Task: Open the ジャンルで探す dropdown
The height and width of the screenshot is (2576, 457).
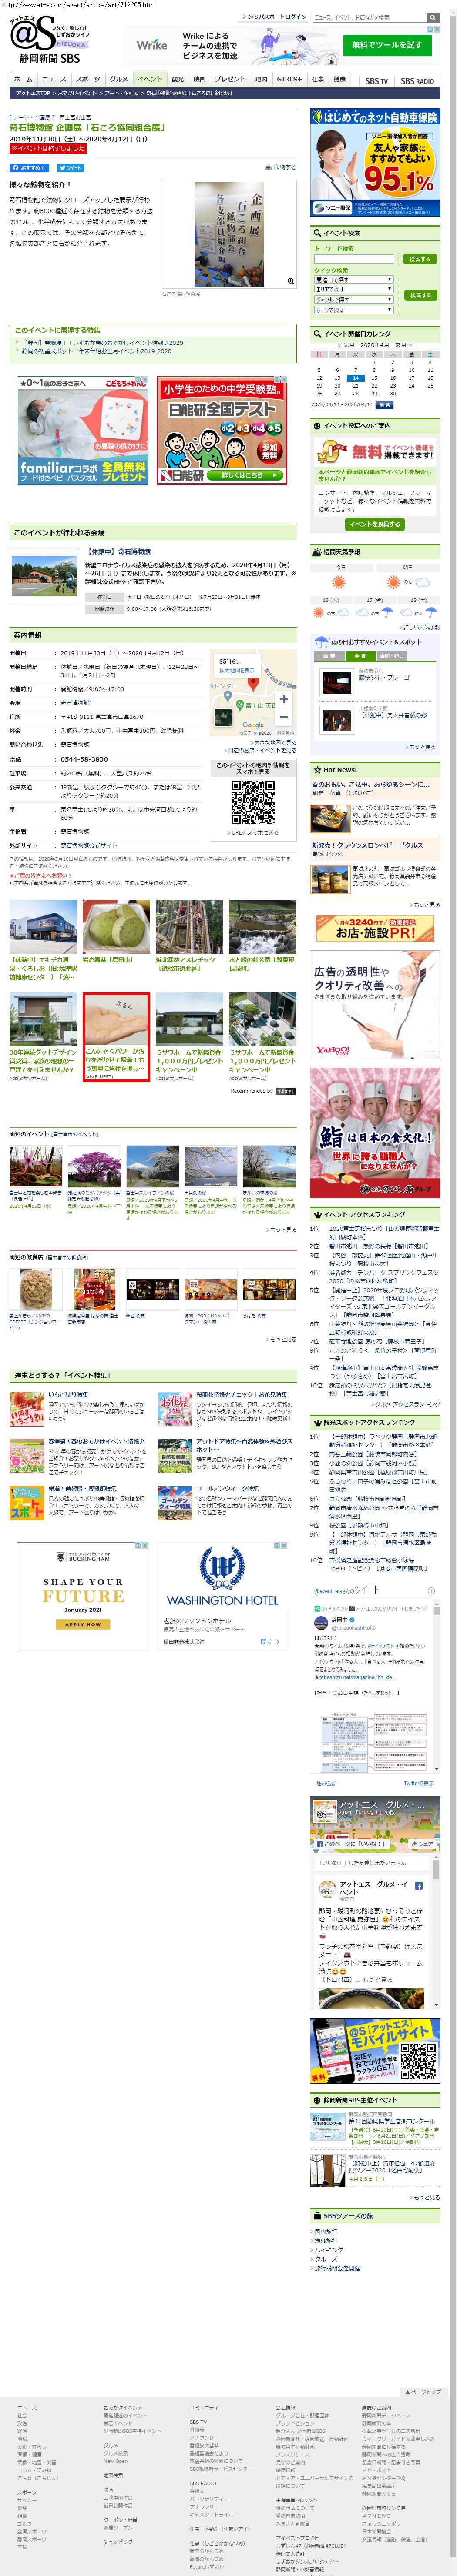Action: point(353,300)
